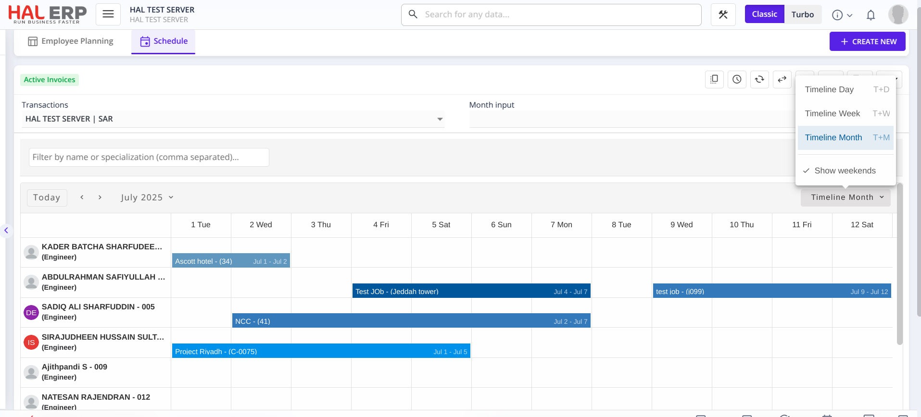The height and width of the screenshot is (417, 921).
Task: Switch to Turbo mode
Action: click(803, 14)
